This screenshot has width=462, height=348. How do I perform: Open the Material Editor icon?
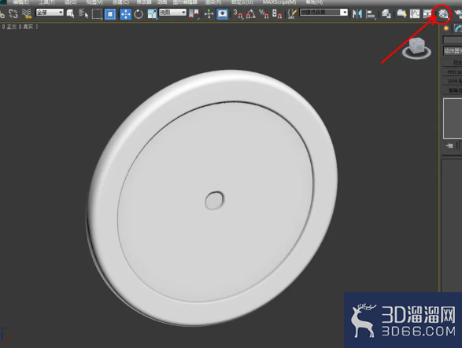coord(443,14)
